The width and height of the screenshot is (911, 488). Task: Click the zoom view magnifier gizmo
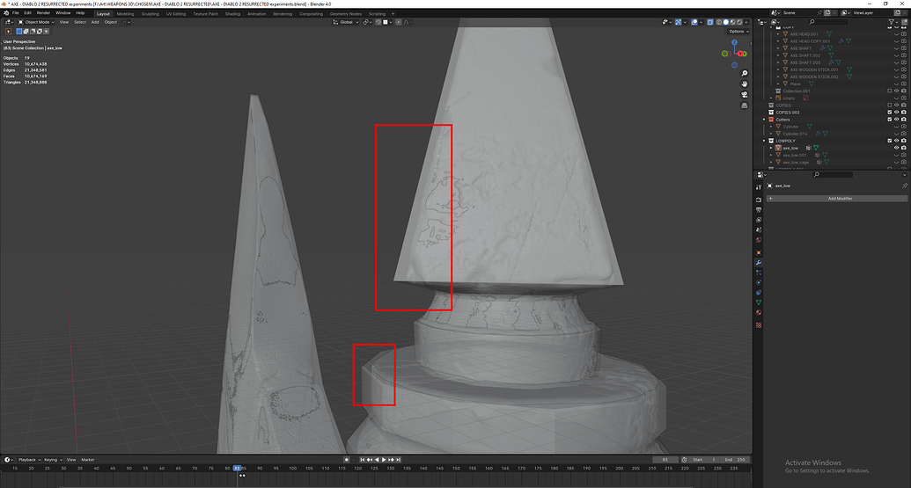pos(745,74)
